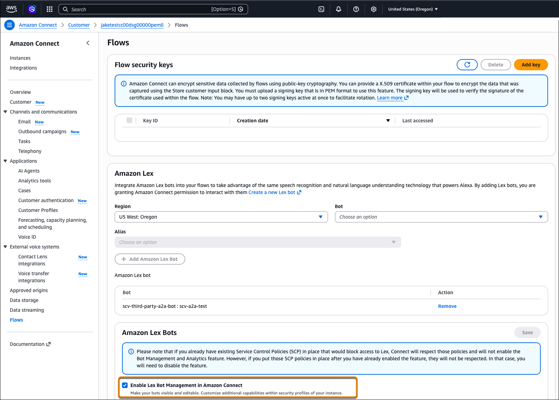Image resolution: width=559 pixels, height=400 pixels.
Task: Open Documentation external link
Action: pyautogui.click(x=30, y=344)
